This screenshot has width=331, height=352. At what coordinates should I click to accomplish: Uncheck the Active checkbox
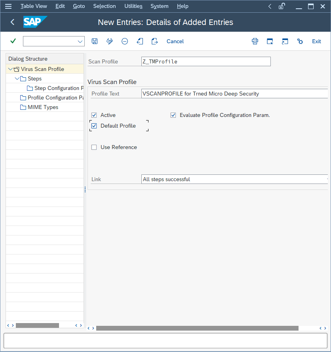click(x=94, y=115)
